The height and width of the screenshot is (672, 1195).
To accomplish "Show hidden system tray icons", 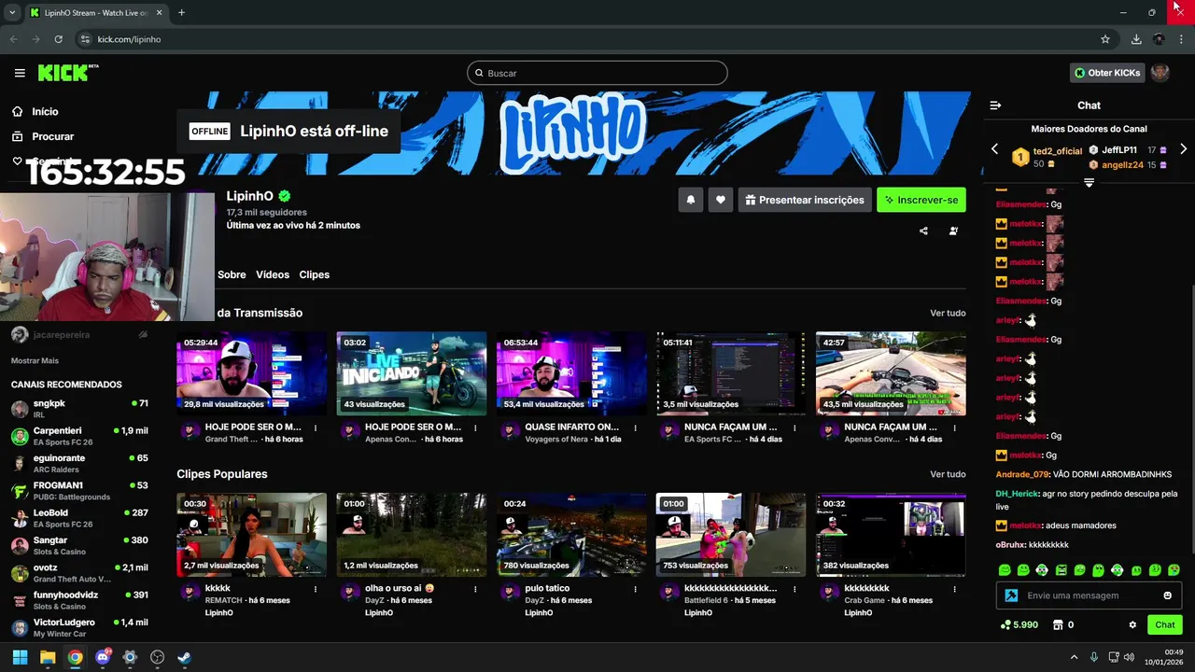I will tap(1074, 657).
